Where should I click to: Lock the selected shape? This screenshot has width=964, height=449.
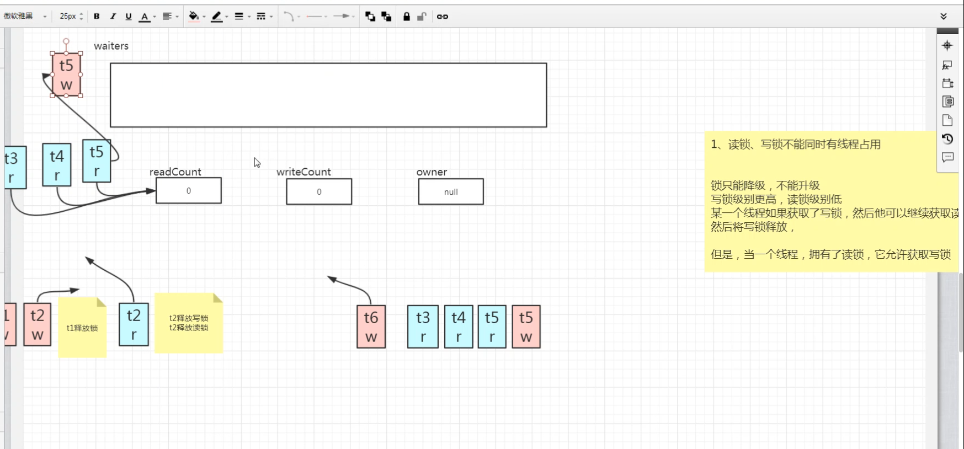(x=407, y=17)
